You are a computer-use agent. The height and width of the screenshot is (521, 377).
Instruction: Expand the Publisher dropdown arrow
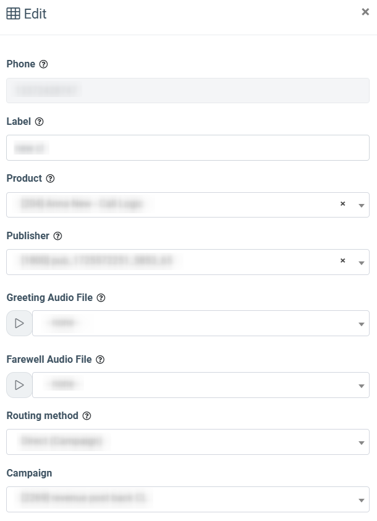point(362,263)
